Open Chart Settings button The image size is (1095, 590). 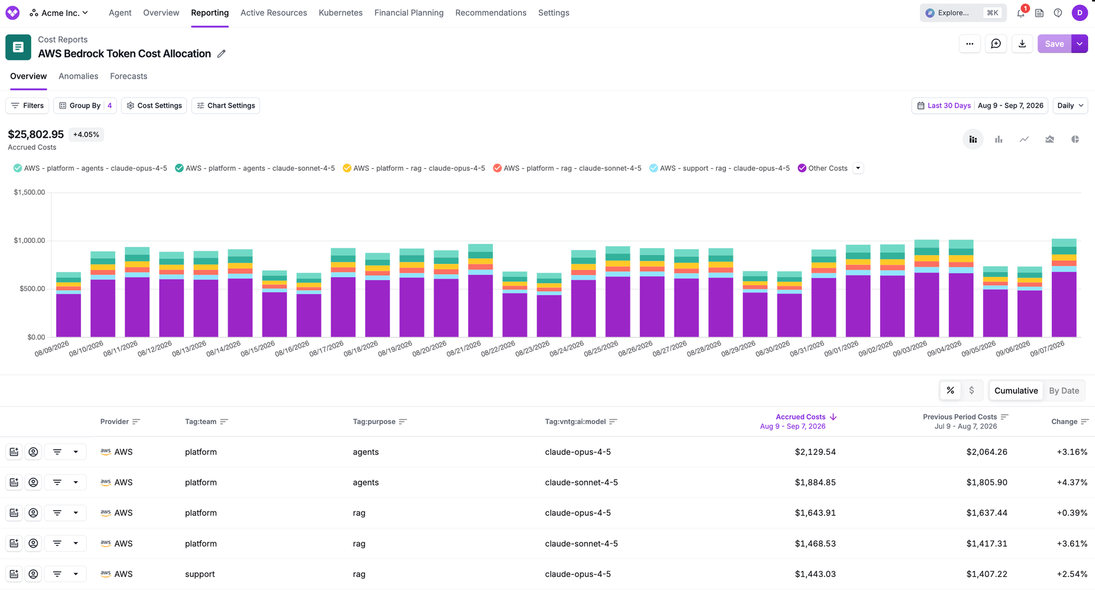[x=226, y=105]
